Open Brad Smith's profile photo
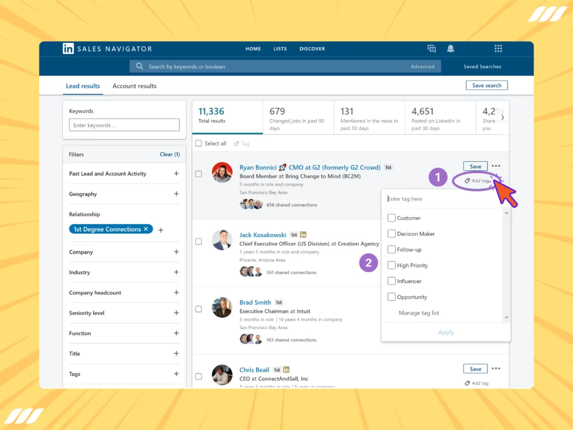Image resolution: width=573 pixels, height=430 pixels. click(222, 307)
